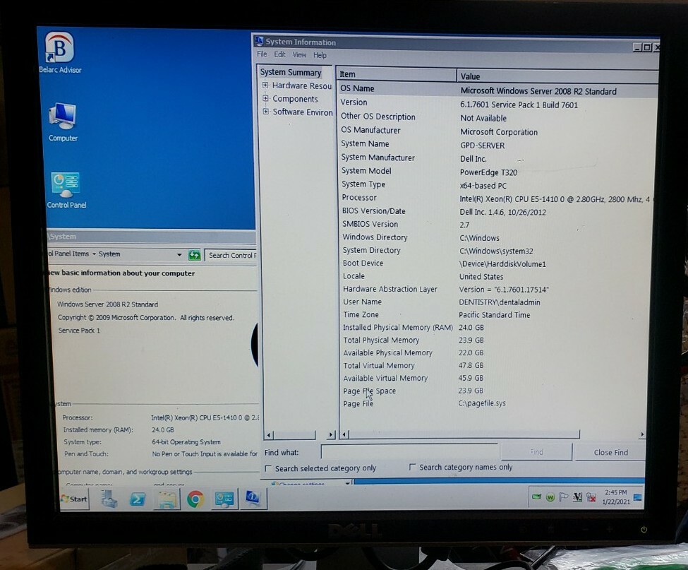Click the details pane left scroll arrow
The height and width of the screenshot is (570, 688).
tap(344, 435)
